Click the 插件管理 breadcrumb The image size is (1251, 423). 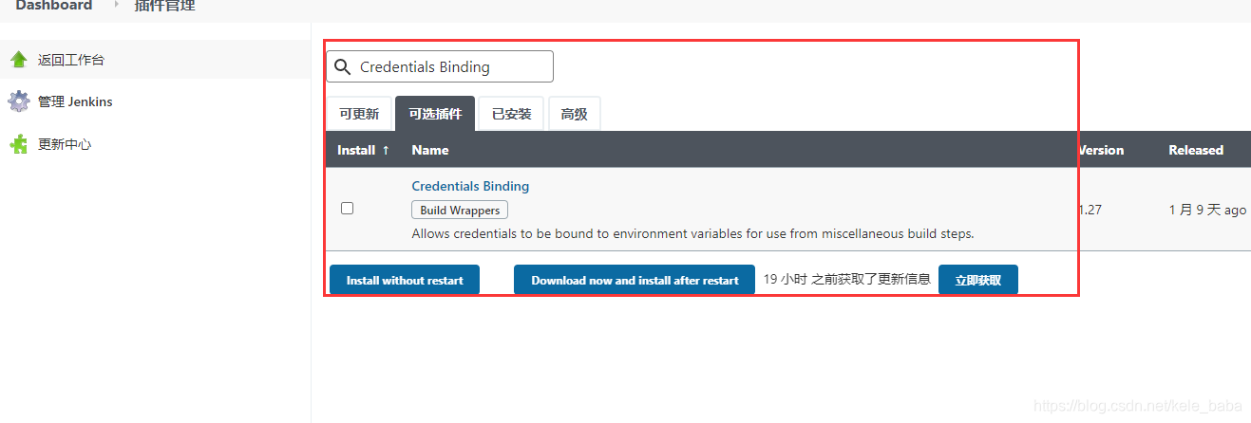[165, 6]
